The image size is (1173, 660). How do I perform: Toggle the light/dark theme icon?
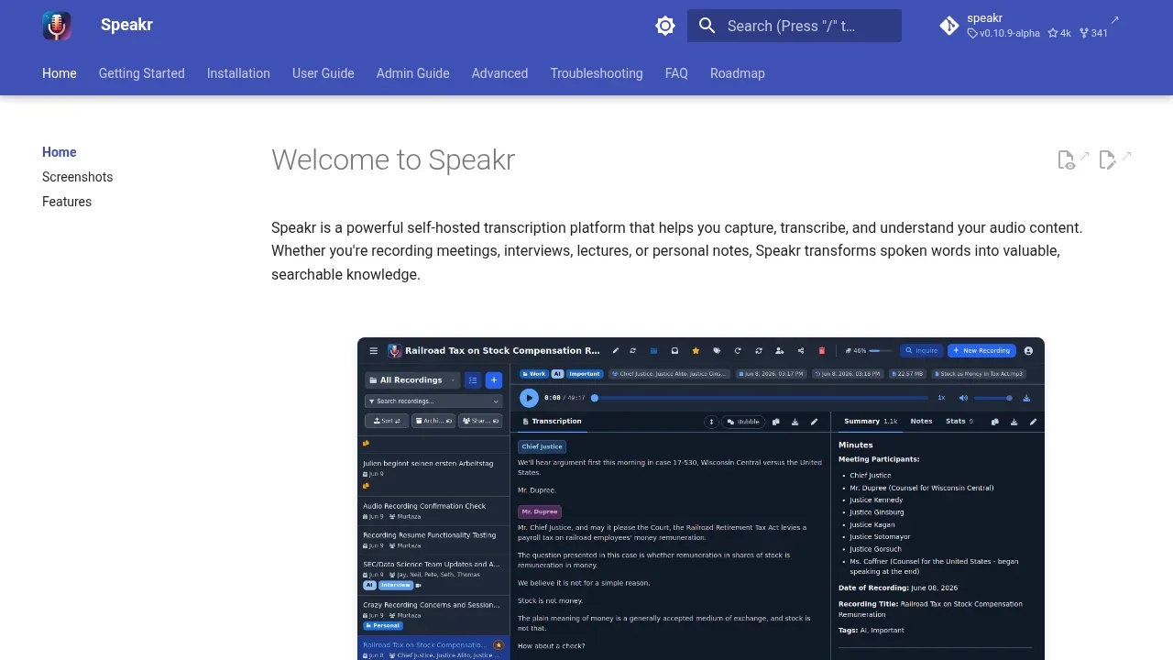665,26
